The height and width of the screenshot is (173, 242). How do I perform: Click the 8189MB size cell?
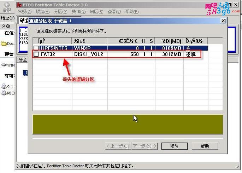click(x=171, y=48)
